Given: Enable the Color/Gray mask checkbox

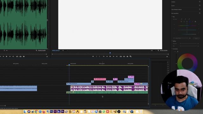Looking at the screenshot, I should (x=174, y=38).
